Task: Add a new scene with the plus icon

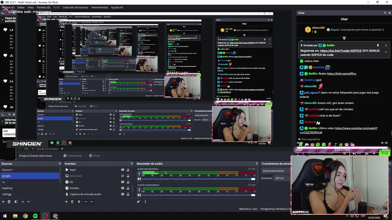Action: [x=3, y=202]
